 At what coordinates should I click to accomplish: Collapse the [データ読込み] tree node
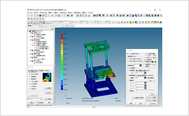[x=30, y=36]
